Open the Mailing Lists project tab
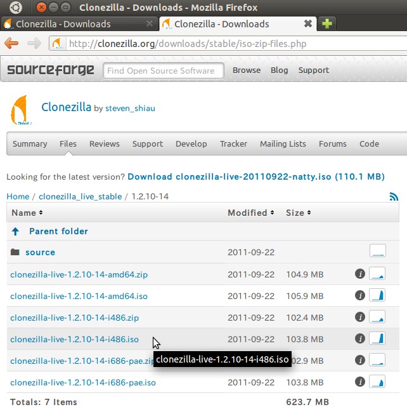 coord(283,144)
